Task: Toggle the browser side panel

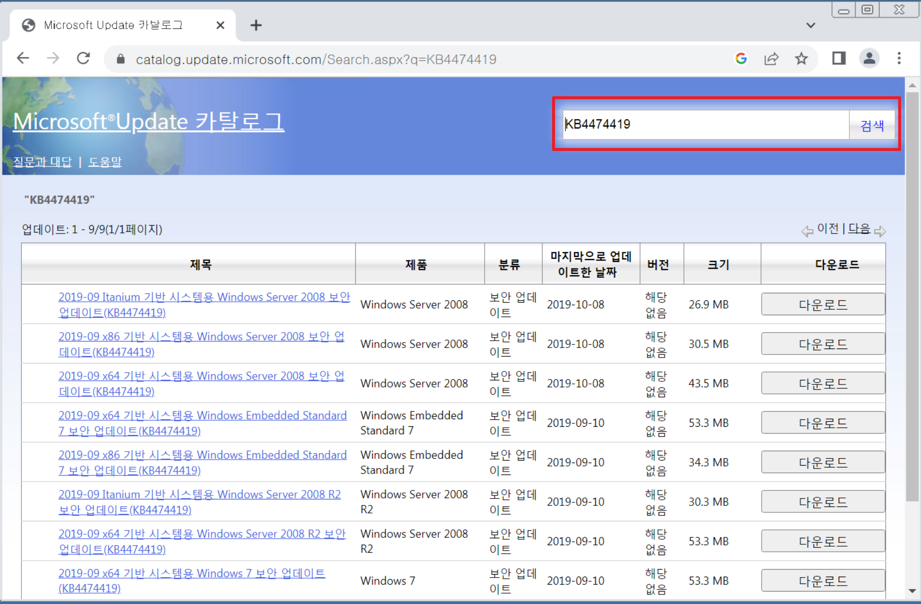Action: tap(839, 59)
